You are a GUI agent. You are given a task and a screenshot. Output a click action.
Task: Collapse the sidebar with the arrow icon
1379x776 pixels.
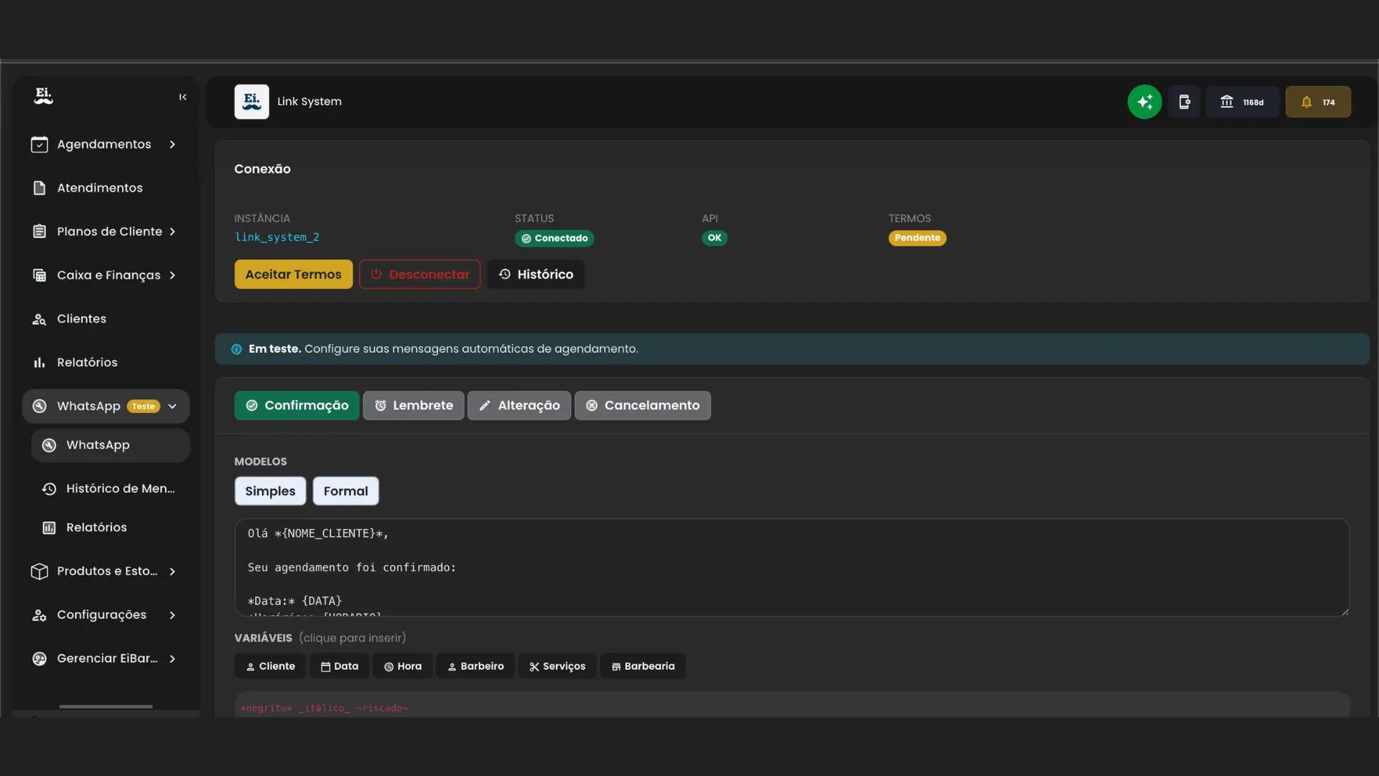[182, 97]
